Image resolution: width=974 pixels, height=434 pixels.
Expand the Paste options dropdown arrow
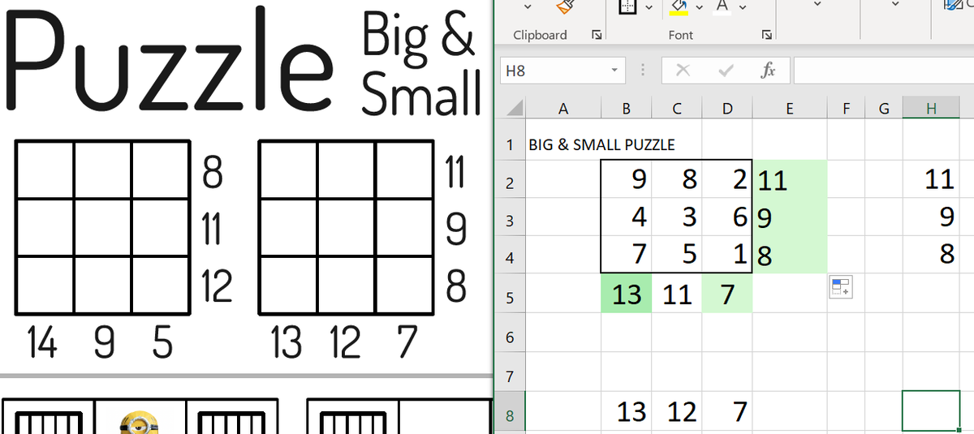[x=528, y=6]
